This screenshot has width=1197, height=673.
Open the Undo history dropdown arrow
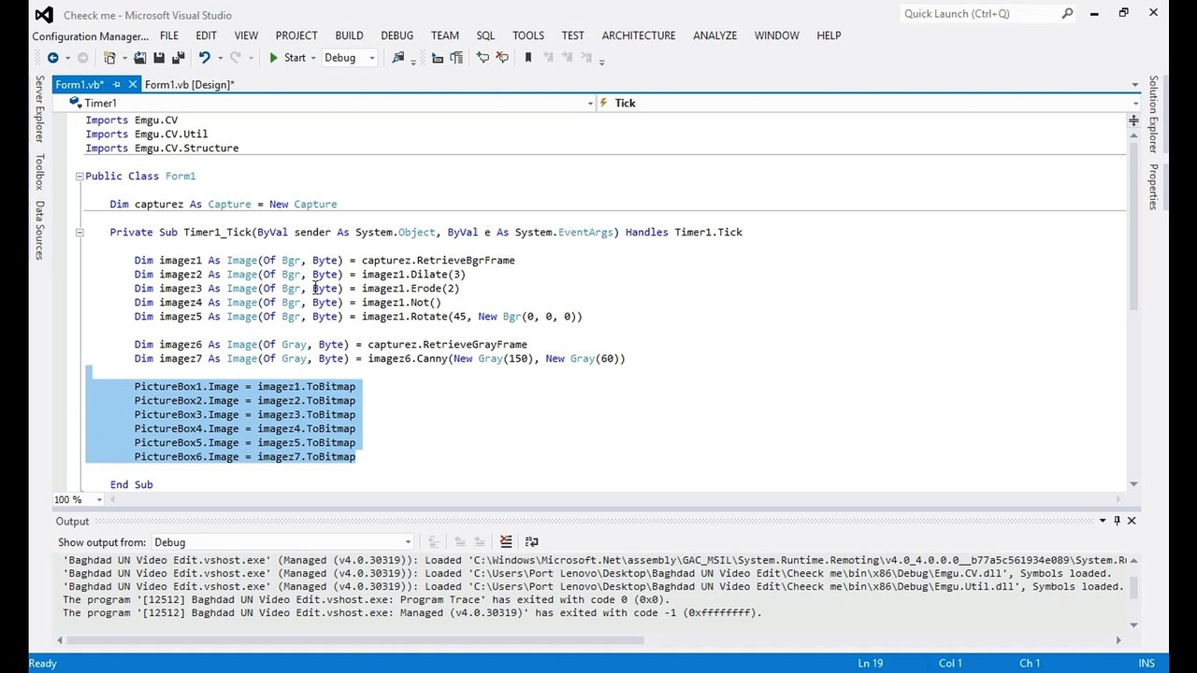click(219, 58)
